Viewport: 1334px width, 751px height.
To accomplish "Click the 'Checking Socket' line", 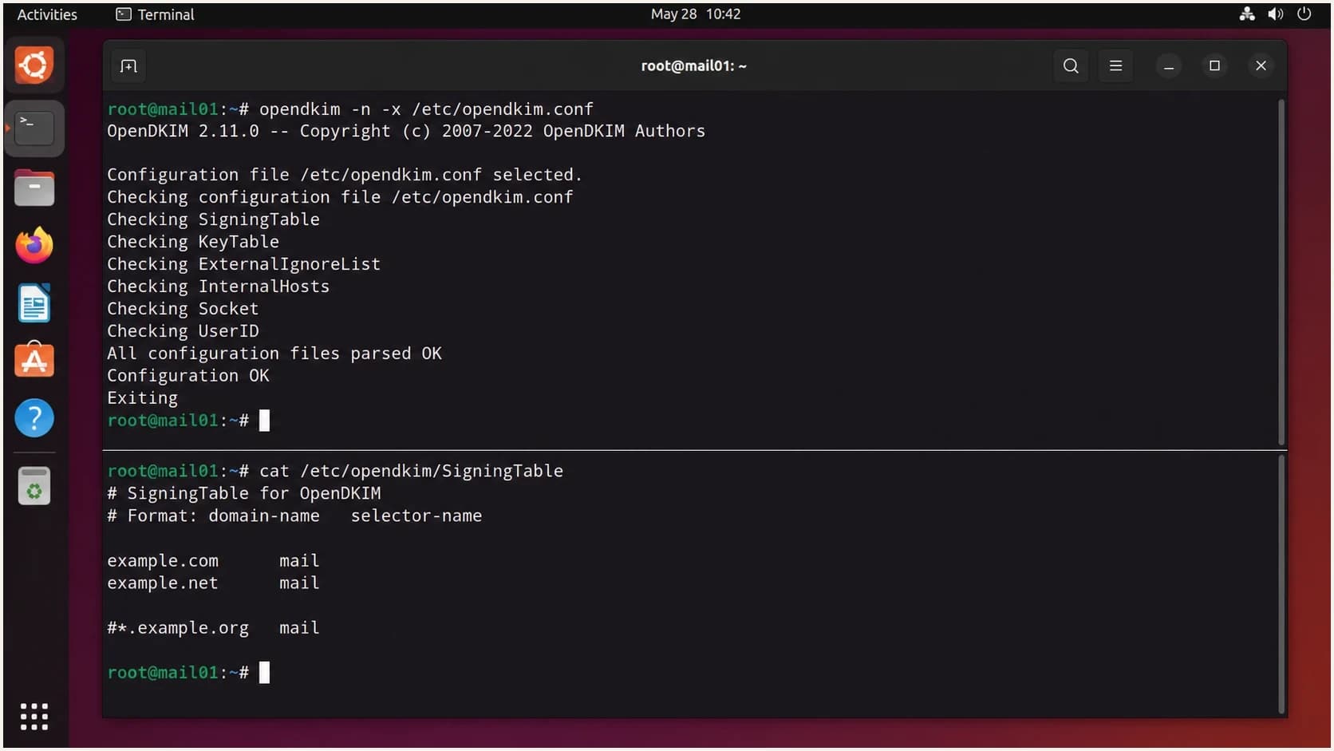I will click(x=183, y=309).
